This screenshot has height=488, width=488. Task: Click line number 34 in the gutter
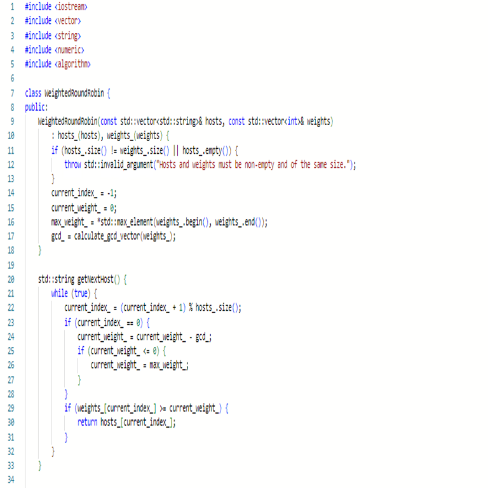click(11, 480)
